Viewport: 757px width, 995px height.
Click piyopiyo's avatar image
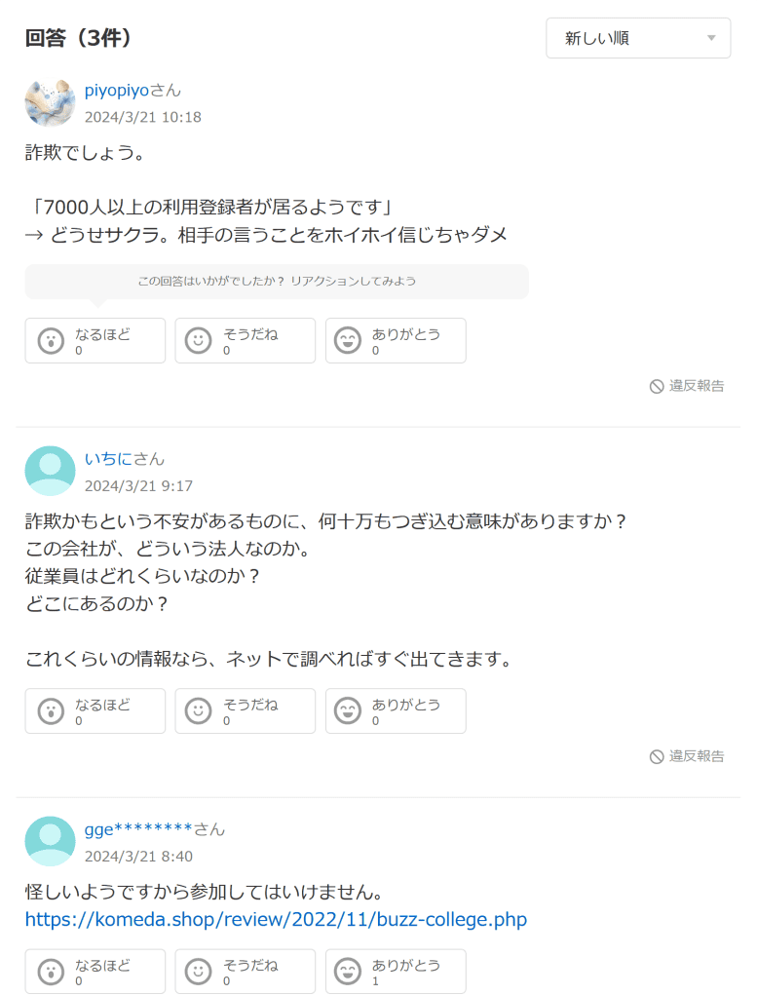click(x=50, y=102)
